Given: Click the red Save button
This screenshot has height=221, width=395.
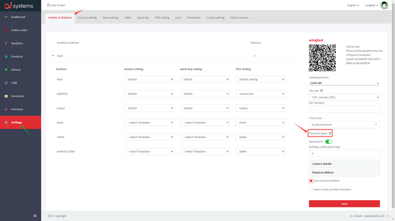Looking at the screenshot, I should click(x=345, y=204).
